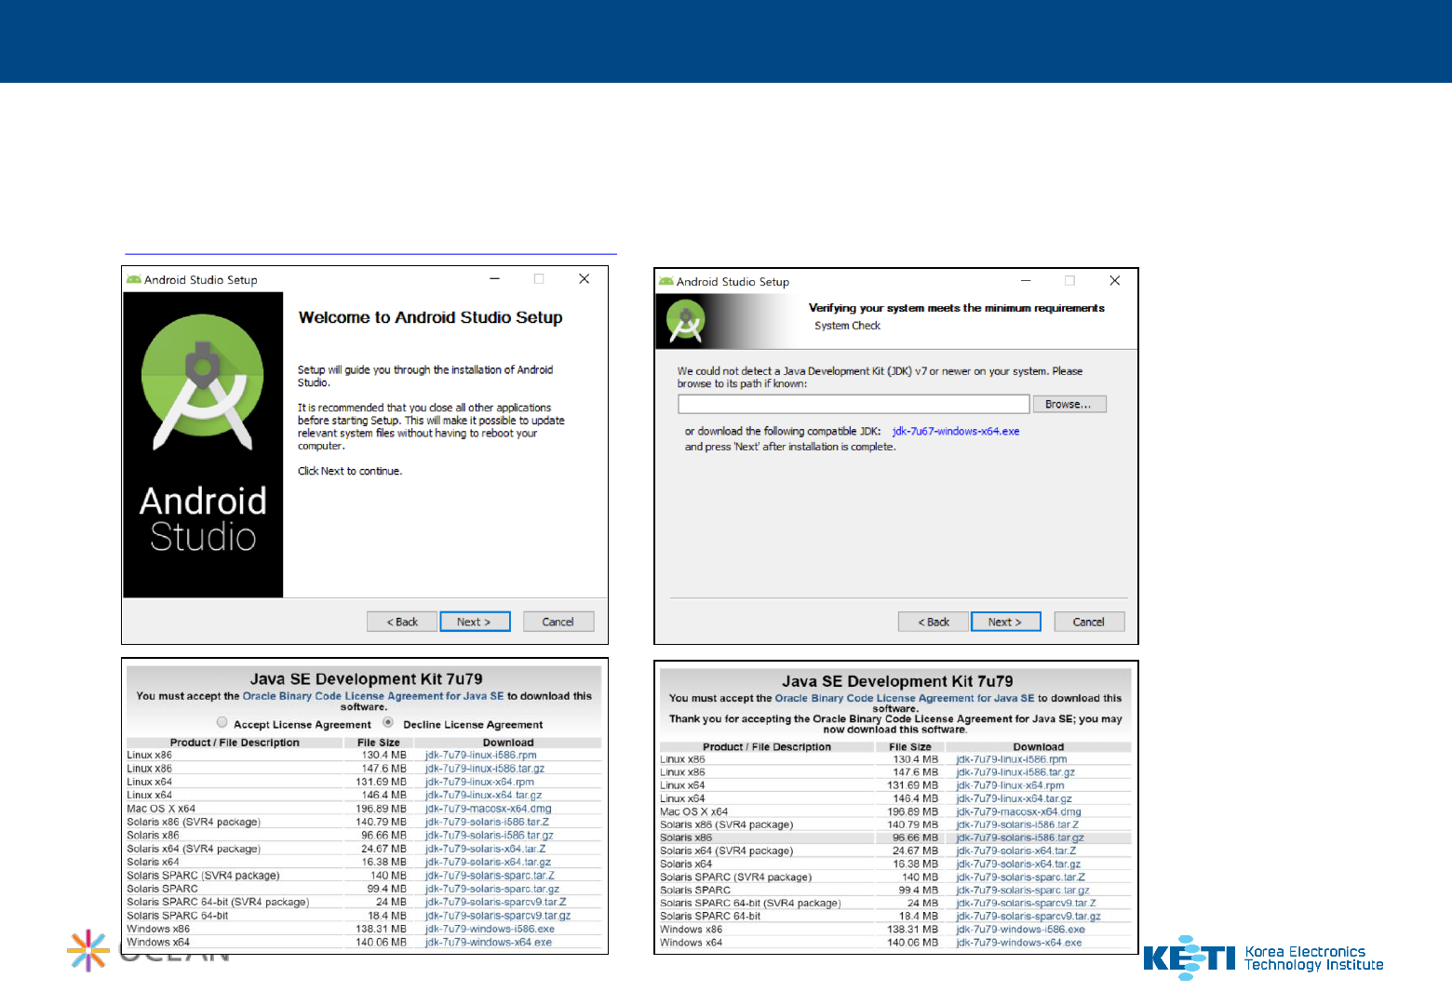Select the Decline License Agreement radio button
Screen dimensions: 1452x1005
click(x=388, y=722)
